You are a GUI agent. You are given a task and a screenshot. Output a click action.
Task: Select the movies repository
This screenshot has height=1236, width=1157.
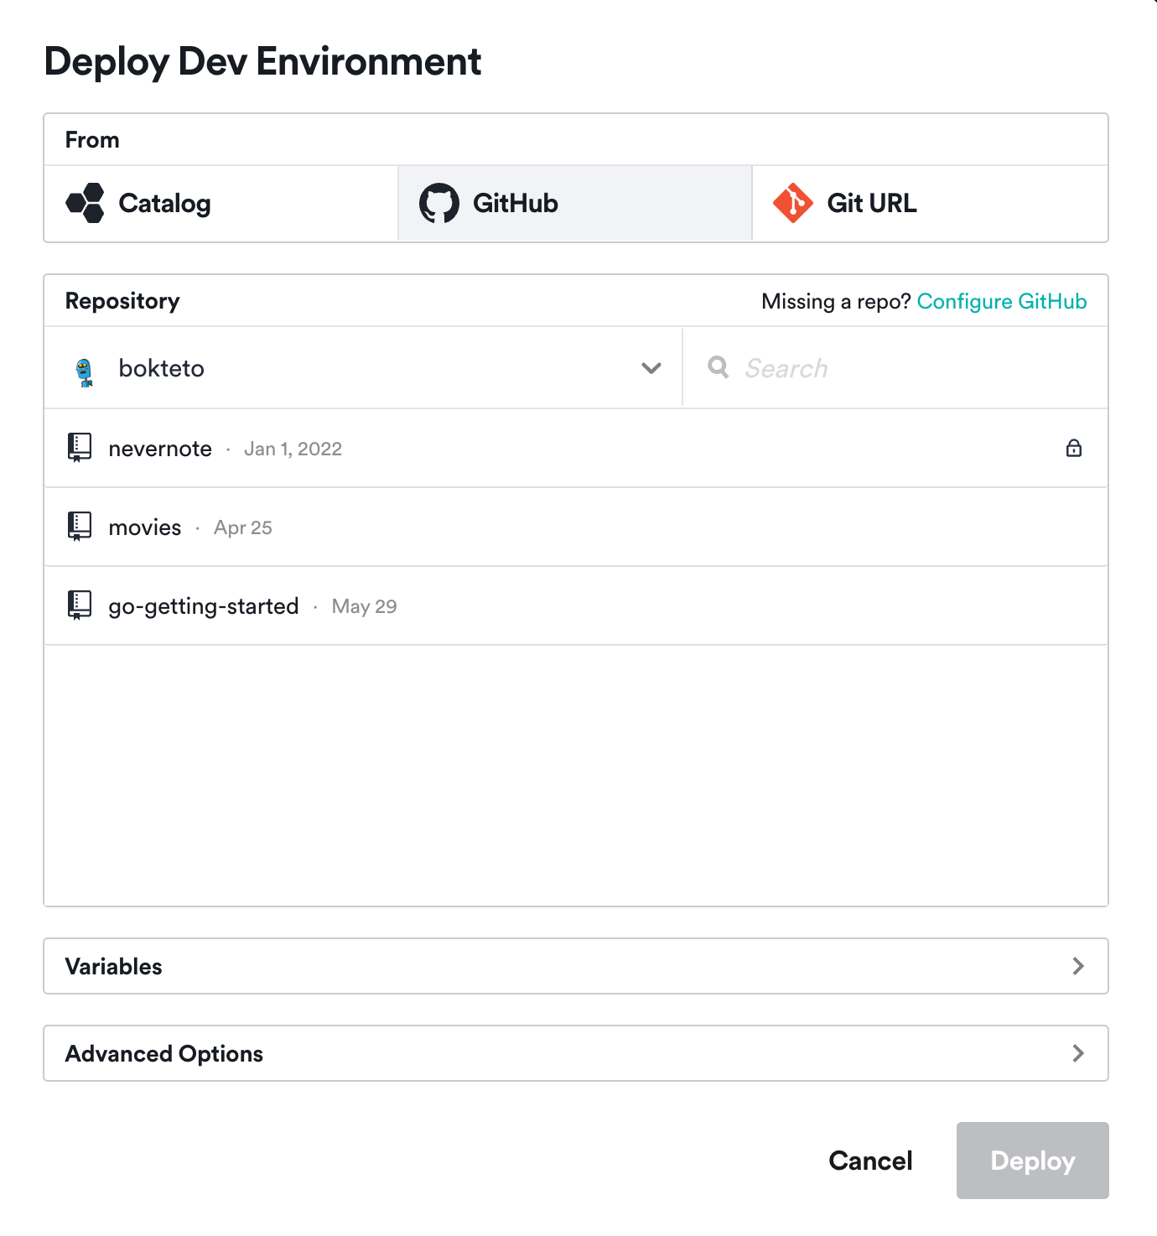[x=144, y=527]
